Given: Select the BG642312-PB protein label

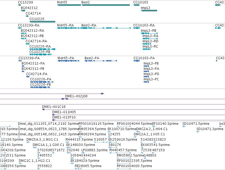Looking at the screenshot, I should tap(33, 69).
